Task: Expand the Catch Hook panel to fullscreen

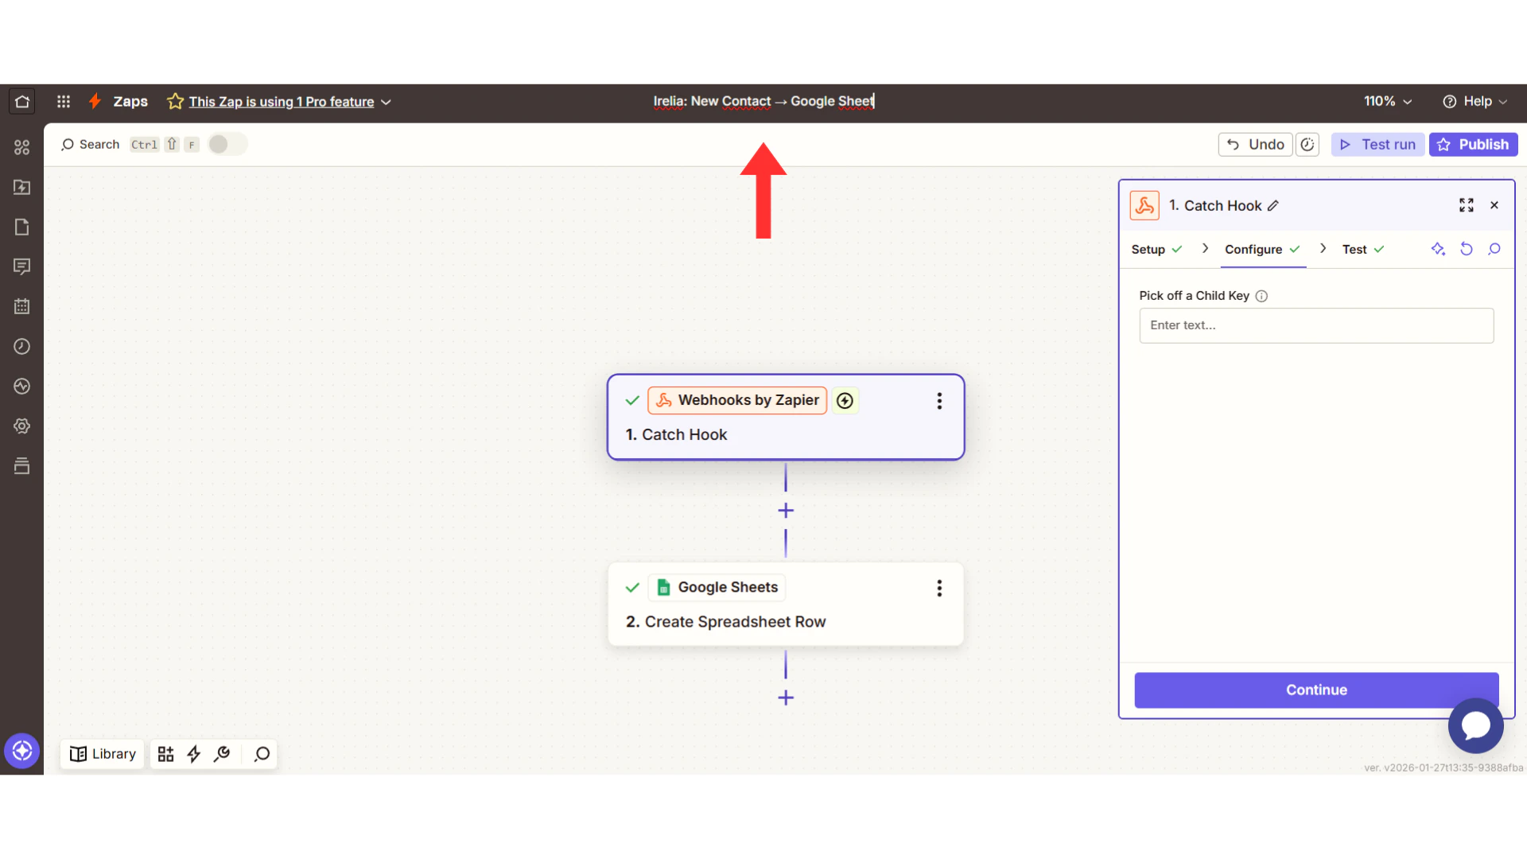Action: coord(1466,205)
